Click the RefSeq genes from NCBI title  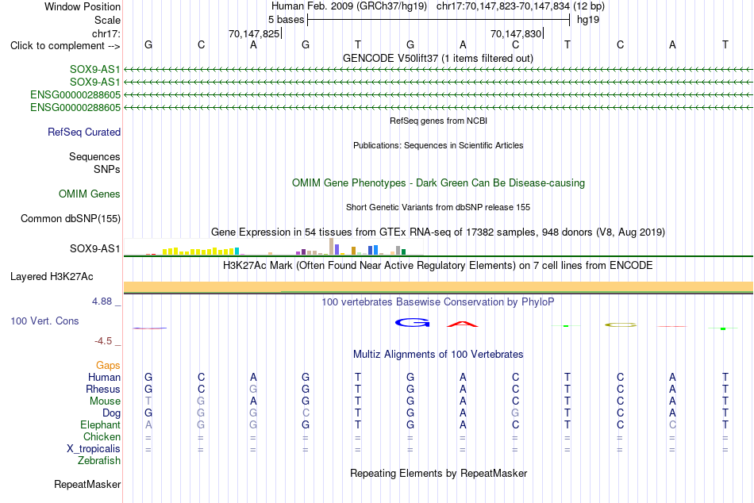pyautogui.click(x=438, y=121)
